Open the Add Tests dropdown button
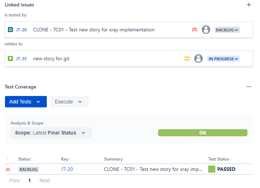The height and width of the screenshot is (188, 260). coord(26,102)
